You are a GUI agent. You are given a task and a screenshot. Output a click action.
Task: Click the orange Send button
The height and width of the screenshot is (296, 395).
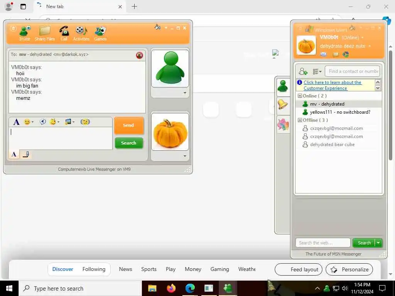pyautogui.click(x=129, y=125)
